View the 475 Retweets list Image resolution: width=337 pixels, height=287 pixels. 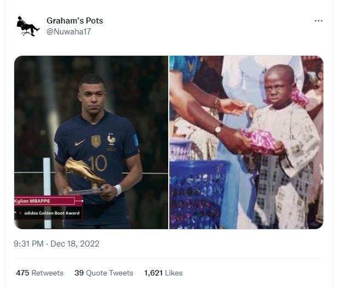pos(39,273)
